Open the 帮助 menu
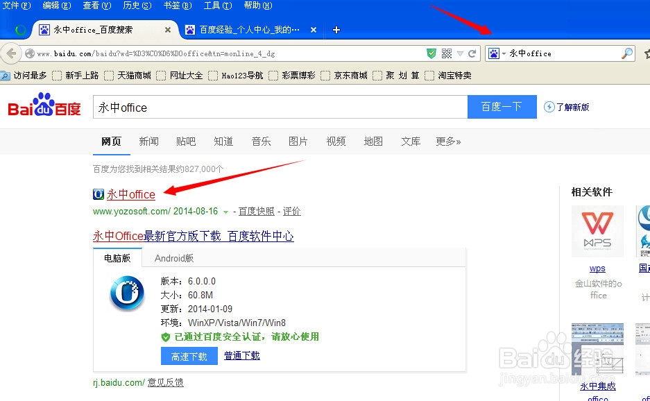Viewport: 650px width, 401px height. coord(258,6)
